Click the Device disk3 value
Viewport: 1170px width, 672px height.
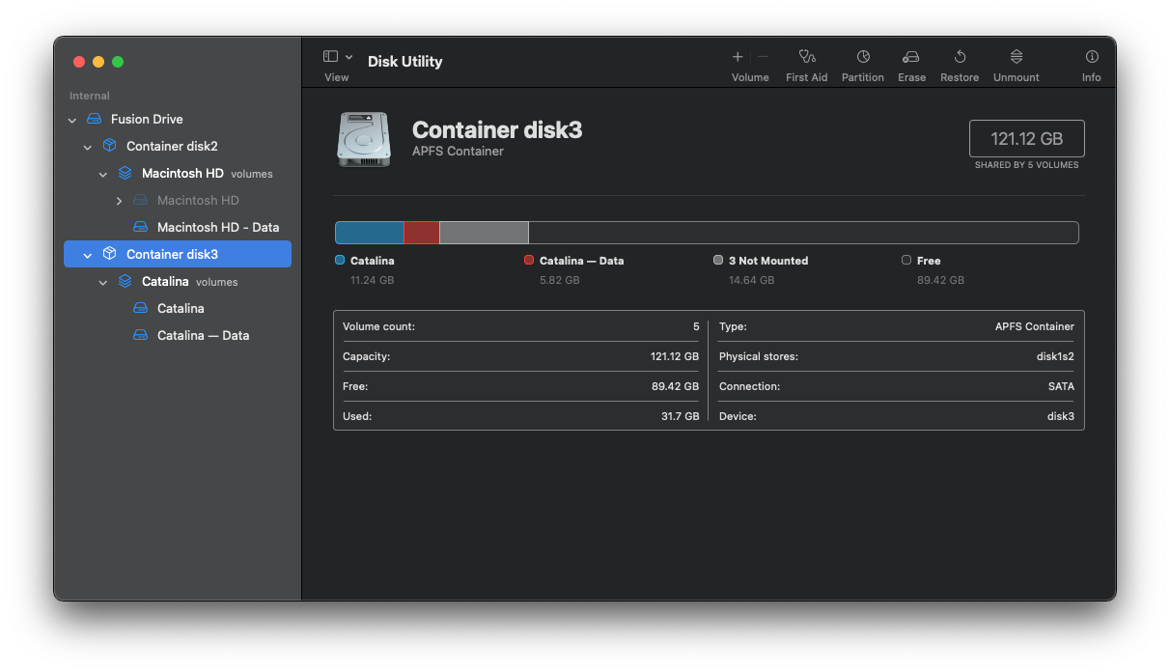[1061, 416]
